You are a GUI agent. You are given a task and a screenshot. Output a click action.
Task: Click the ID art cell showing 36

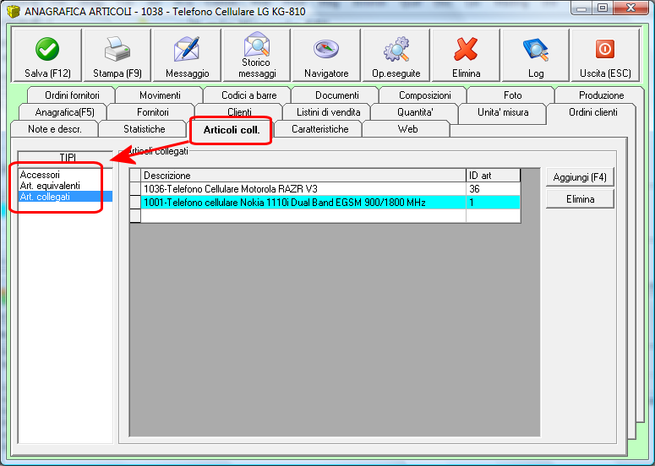pos(493,189)
